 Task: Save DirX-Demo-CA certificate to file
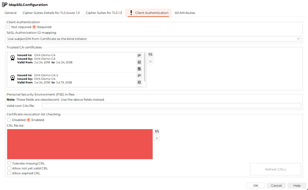(x=139, y=69)
